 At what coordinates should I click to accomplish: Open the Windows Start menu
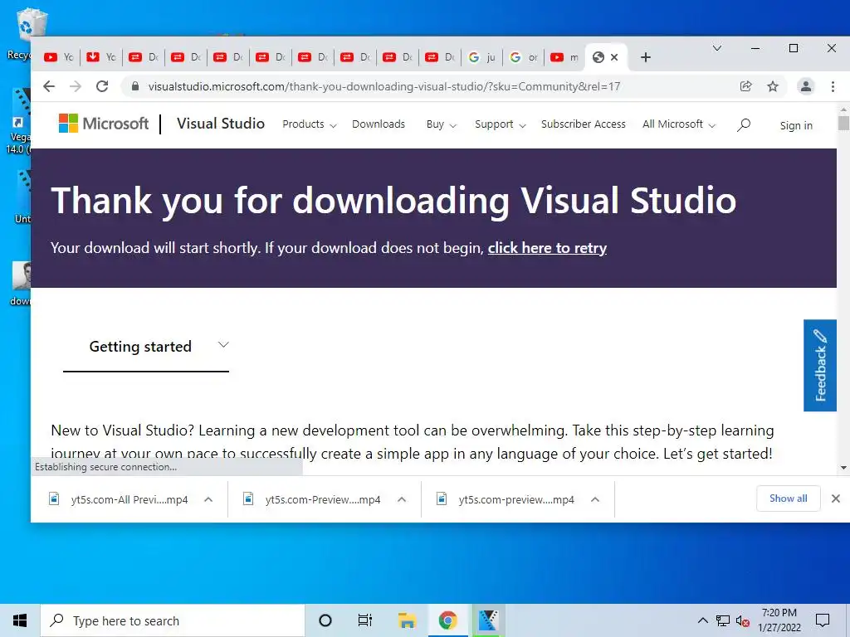click(20, 620)
